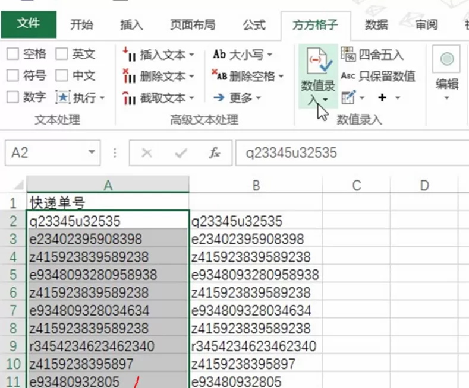Select row 5 header

click(13, 275)
